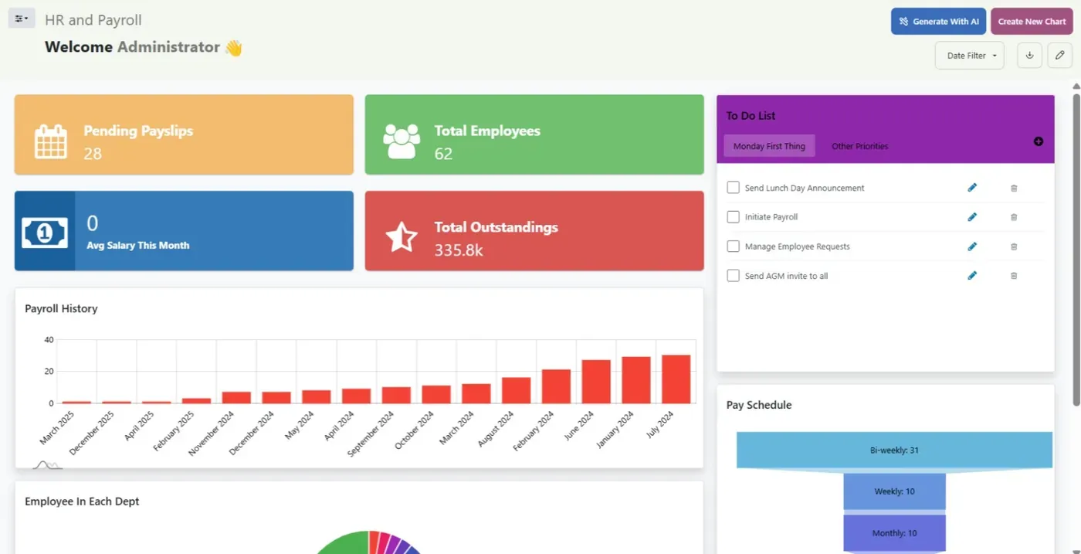The image size is (1081, 554).
Task: Edit Manage Employee Requests task
Action: (x=972, y=246)
